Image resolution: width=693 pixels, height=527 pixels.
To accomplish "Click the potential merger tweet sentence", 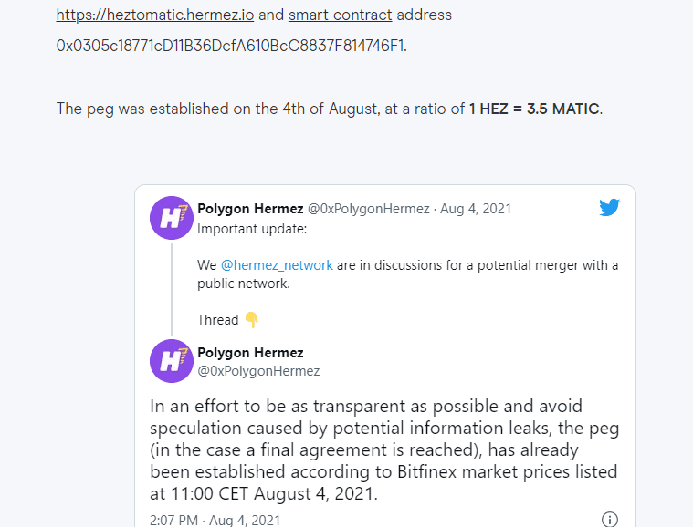I will pos(407,274).
